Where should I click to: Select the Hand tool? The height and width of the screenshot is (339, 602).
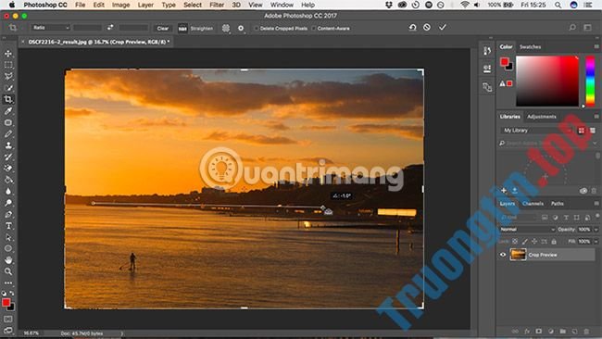tap(8, 260)
